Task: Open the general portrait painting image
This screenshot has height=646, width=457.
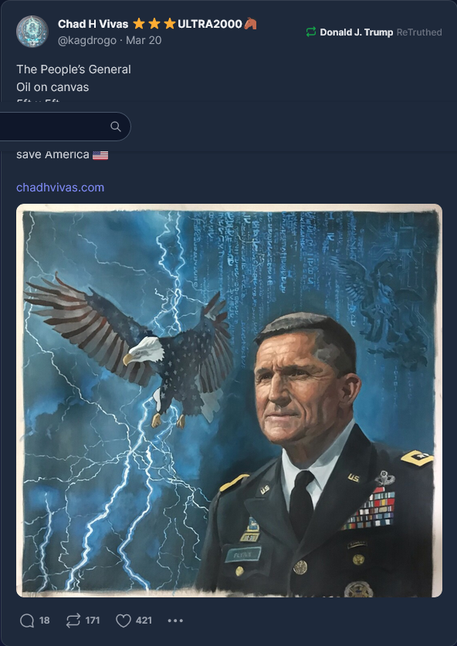Action: (x=229, y=401)
